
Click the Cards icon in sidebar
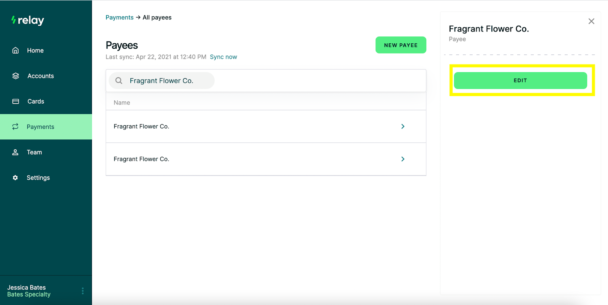[x=16, y=101]
